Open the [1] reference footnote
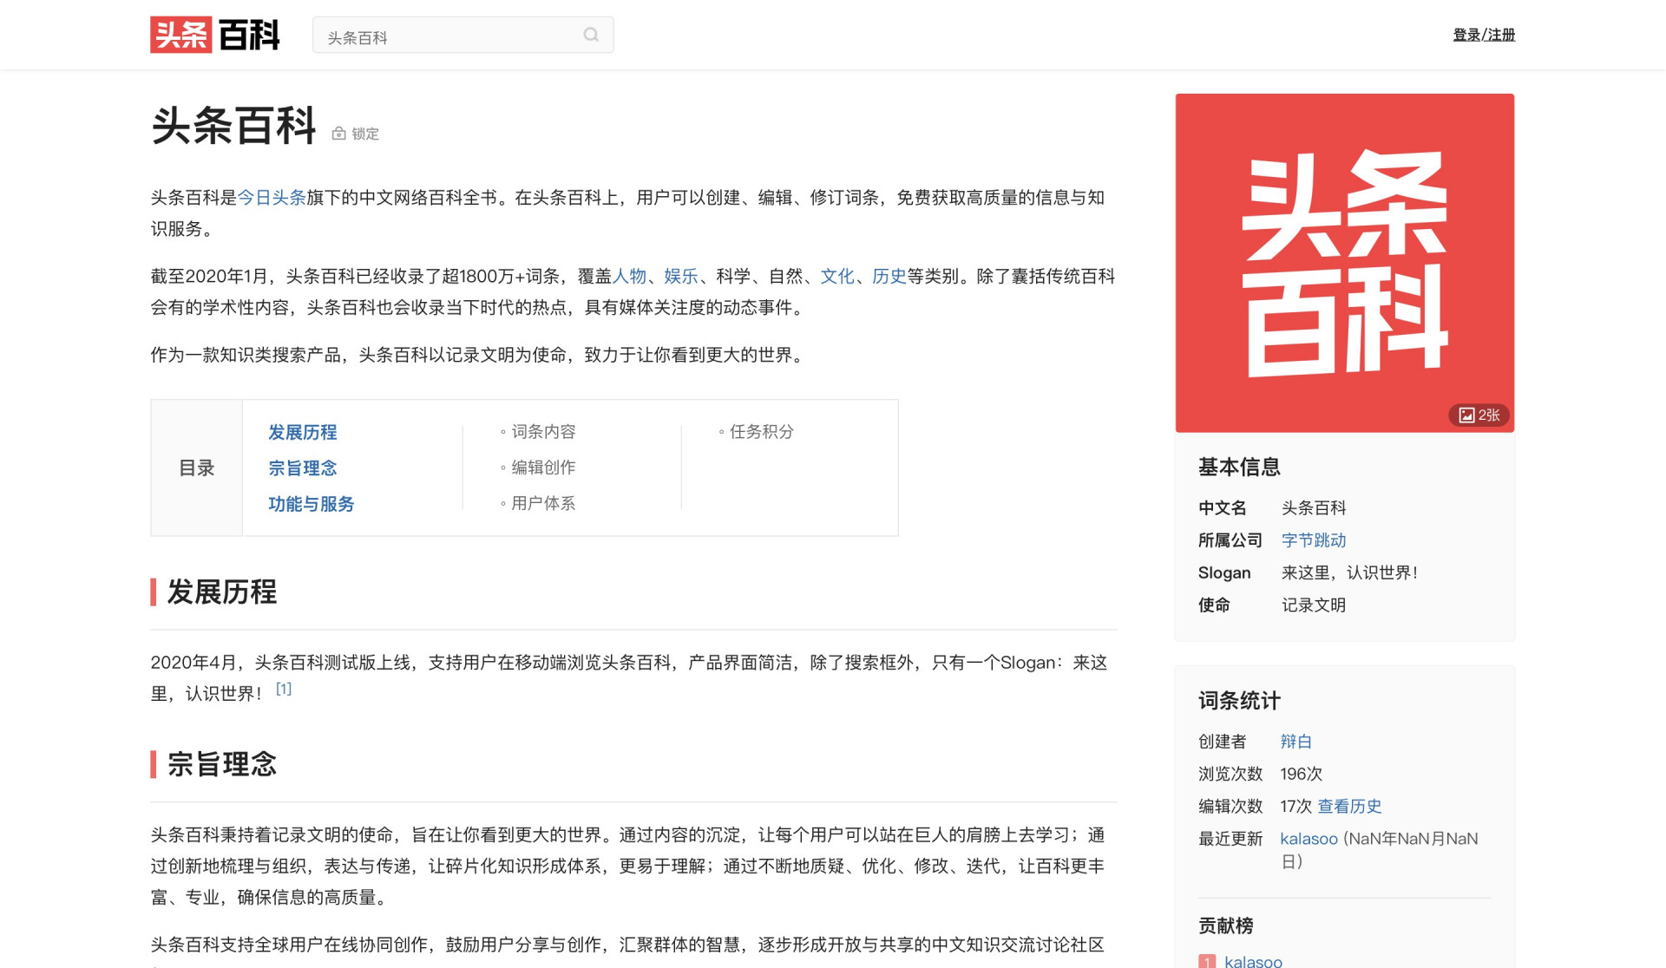 [284, 689]
